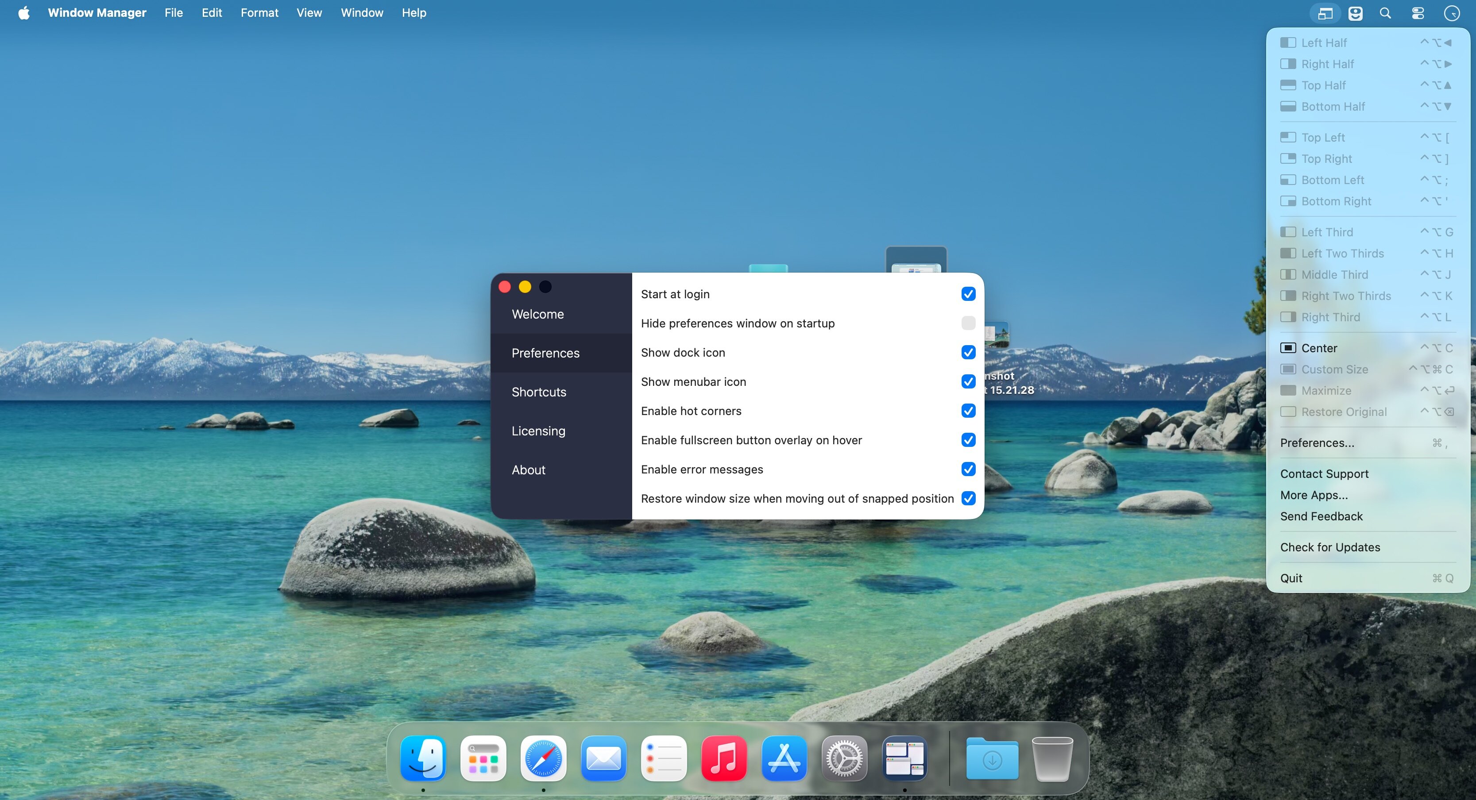Click the Window Manager menubar icon
Image resolution: width=1476 pixels, height=800 pixels.
click(1325, 13)
